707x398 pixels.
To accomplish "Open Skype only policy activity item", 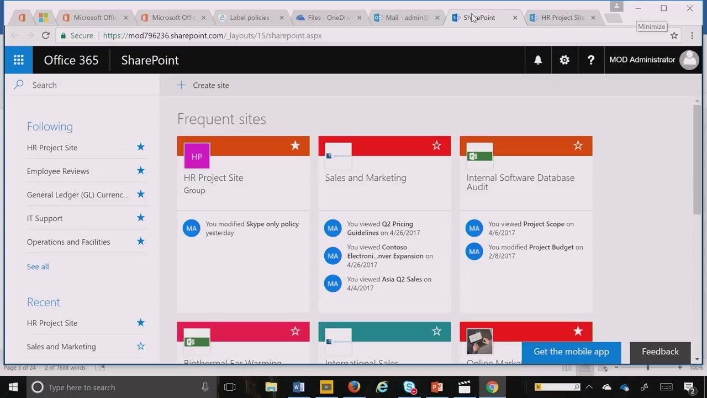I will [272, 224].
